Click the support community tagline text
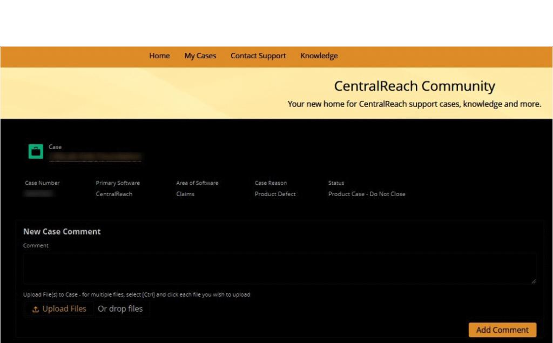The image size is (553, 343). pos(414,104)
